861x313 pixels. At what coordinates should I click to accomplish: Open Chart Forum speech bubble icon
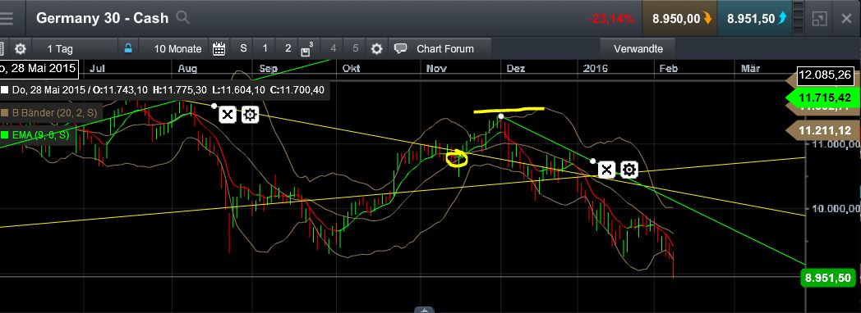(x=401, y=48)
